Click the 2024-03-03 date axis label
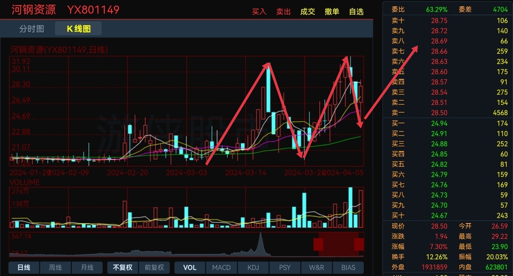Image resolution: width=513 pixels, height=276 pixels. coord(186,173)
